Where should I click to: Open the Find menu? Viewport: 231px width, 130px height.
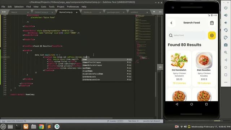click(29, 6)
